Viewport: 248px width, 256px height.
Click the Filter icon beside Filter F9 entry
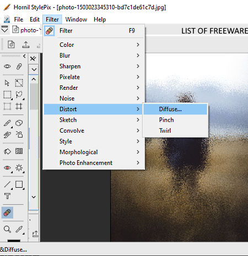pyautogui.click(x=49, y=31)
